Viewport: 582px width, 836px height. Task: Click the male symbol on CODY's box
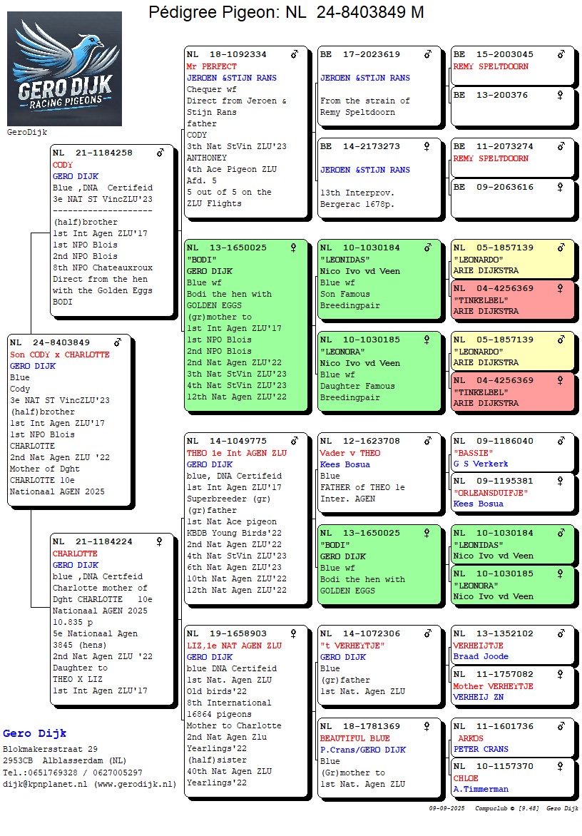coord(160,153)
